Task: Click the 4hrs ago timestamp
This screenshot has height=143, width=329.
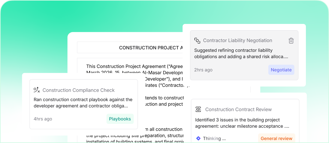Action: 43,119
